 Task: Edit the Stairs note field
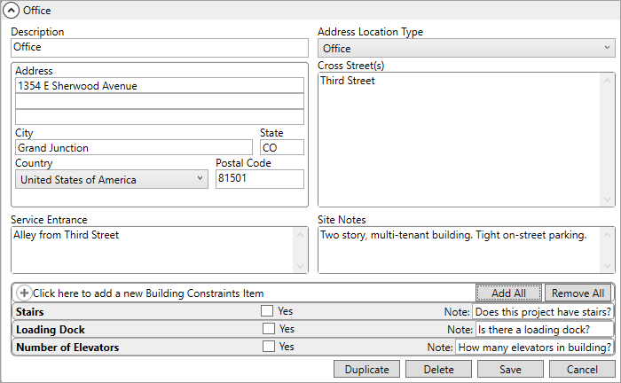pos(543,312)
